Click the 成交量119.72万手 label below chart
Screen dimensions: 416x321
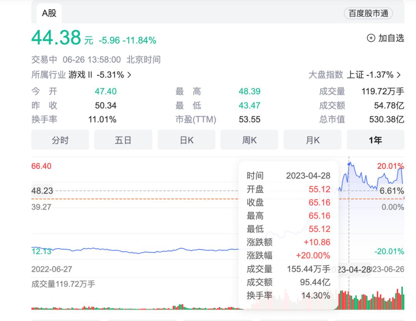pos(63,284)
